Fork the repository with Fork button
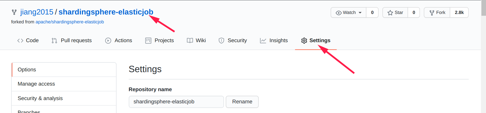The image size is (486, 113). (x=437, y=12)
